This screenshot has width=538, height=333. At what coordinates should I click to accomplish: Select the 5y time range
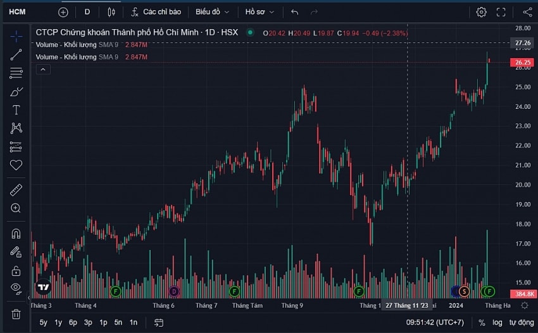coord(43,322)
